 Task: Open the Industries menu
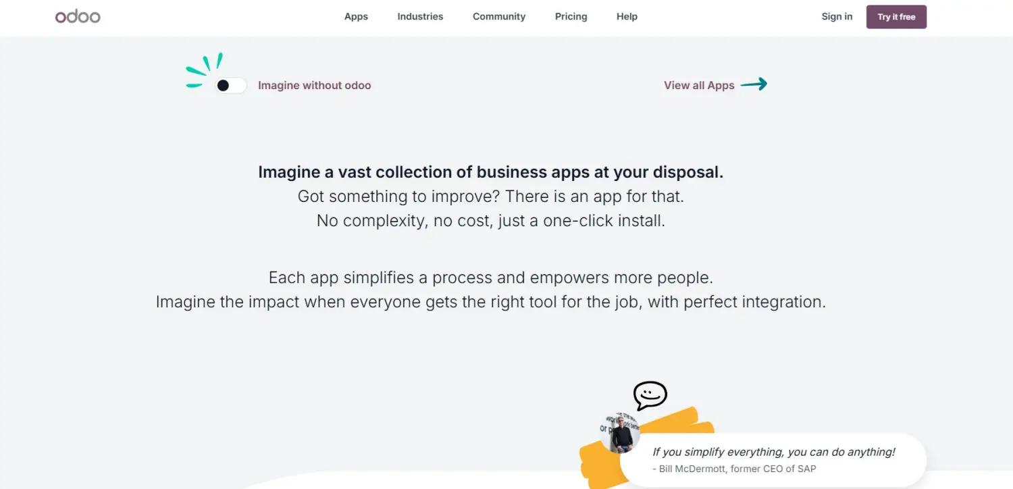tap(420, 16)
